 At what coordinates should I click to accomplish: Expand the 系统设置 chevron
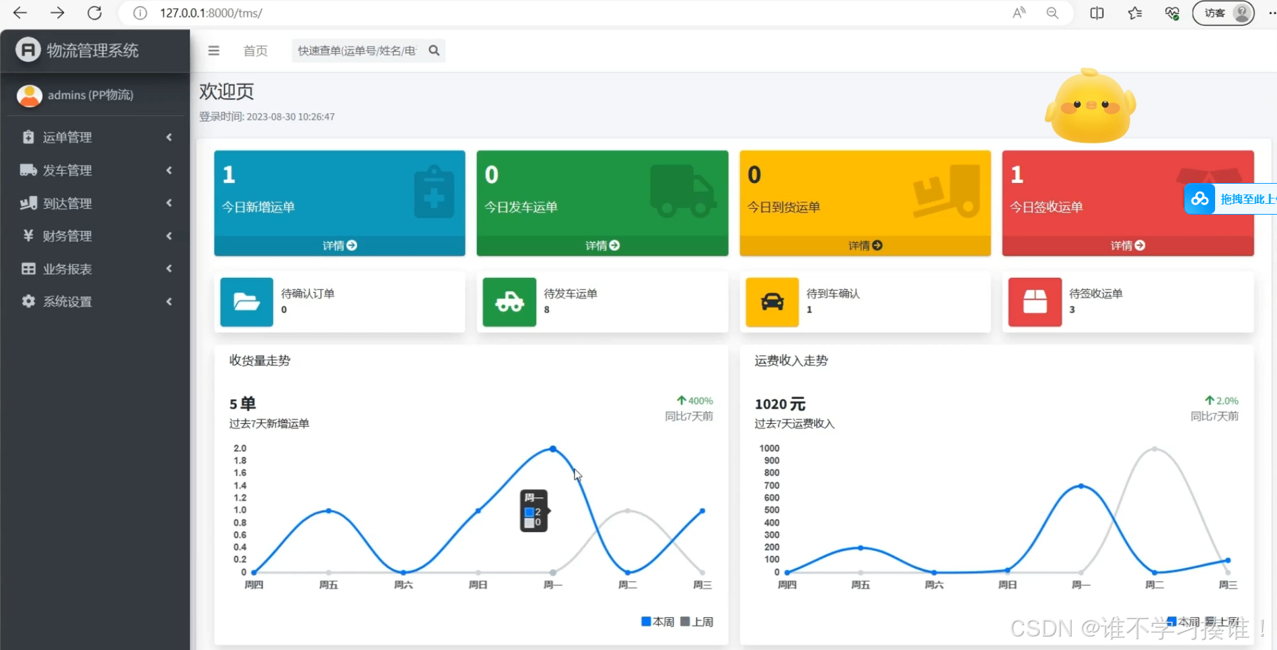pos(169,301)
